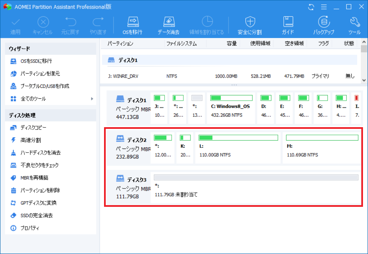The height and width of the screenshot is (254, 368).
Task: Select the J: partition block on Disk 1
Action: (159, 108)
